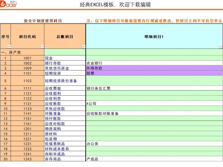Click the cell A公司
Screen dimensions: 223x167
tap(154, 104)
